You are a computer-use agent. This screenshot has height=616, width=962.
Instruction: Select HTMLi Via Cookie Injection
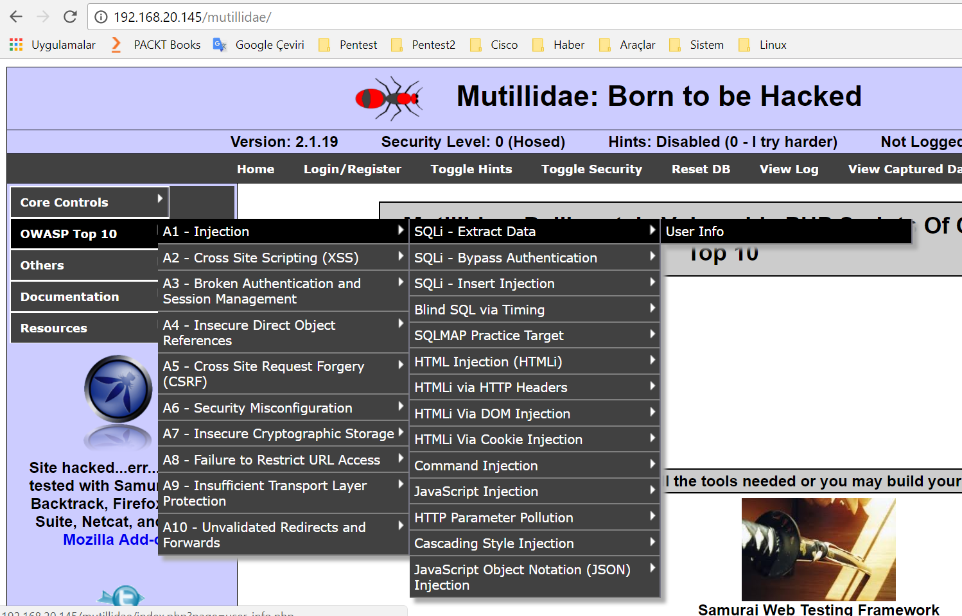tap(534, 440)
